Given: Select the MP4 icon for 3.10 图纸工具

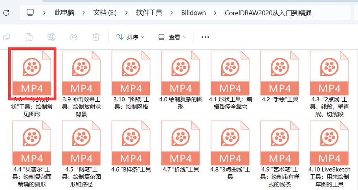Looking at the screenshot, I should 131,73.
